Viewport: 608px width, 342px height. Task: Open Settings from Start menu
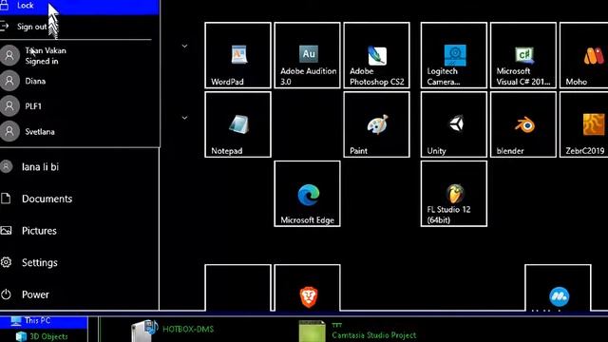coord(79,262)
